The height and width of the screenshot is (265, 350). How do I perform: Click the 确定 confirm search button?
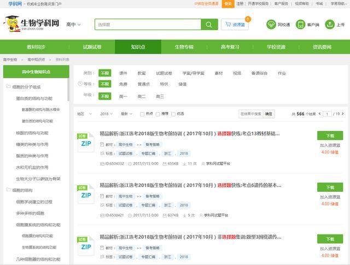click(269, 114)
